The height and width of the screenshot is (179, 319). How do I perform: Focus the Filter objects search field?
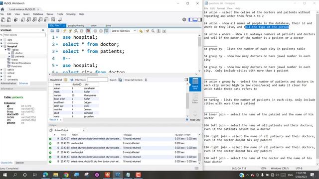click(x=24, y=35)
